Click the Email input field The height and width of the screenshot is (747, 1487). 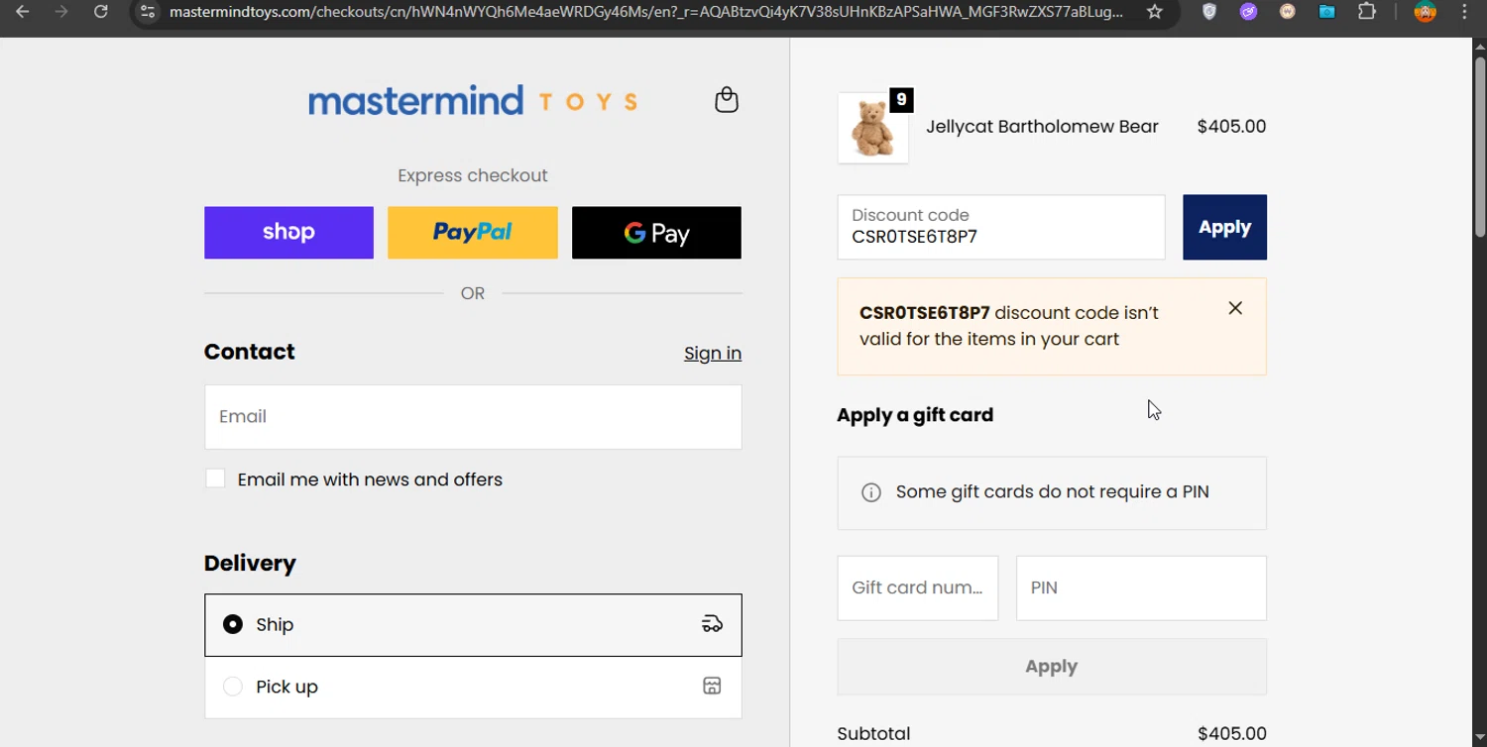(473, 417)
